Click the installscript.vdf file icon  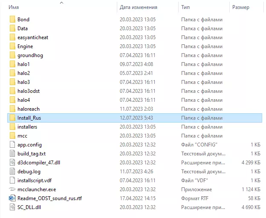[12, 181]
